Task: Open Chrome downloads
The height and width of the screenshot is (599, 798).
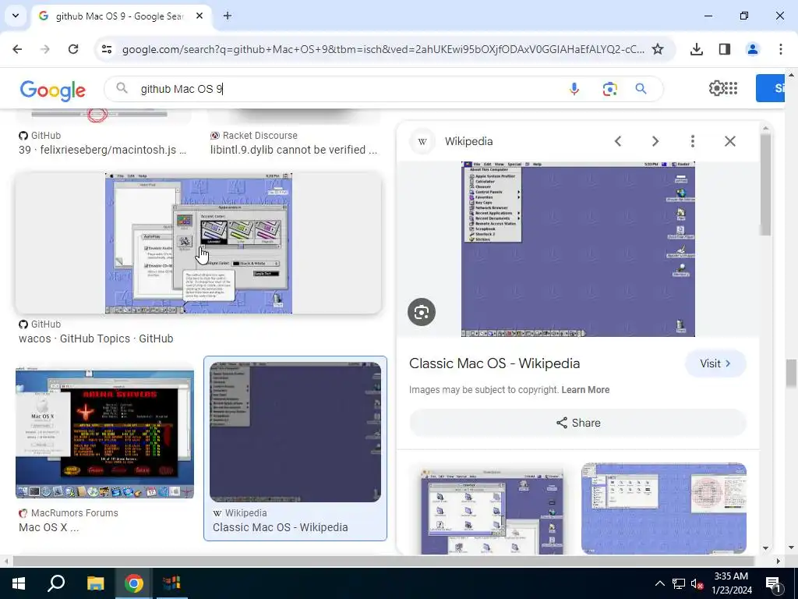Action: coord(696,49)
